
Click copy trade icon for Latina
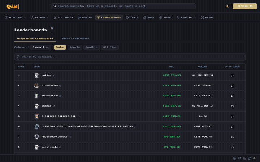click(232, 75)
